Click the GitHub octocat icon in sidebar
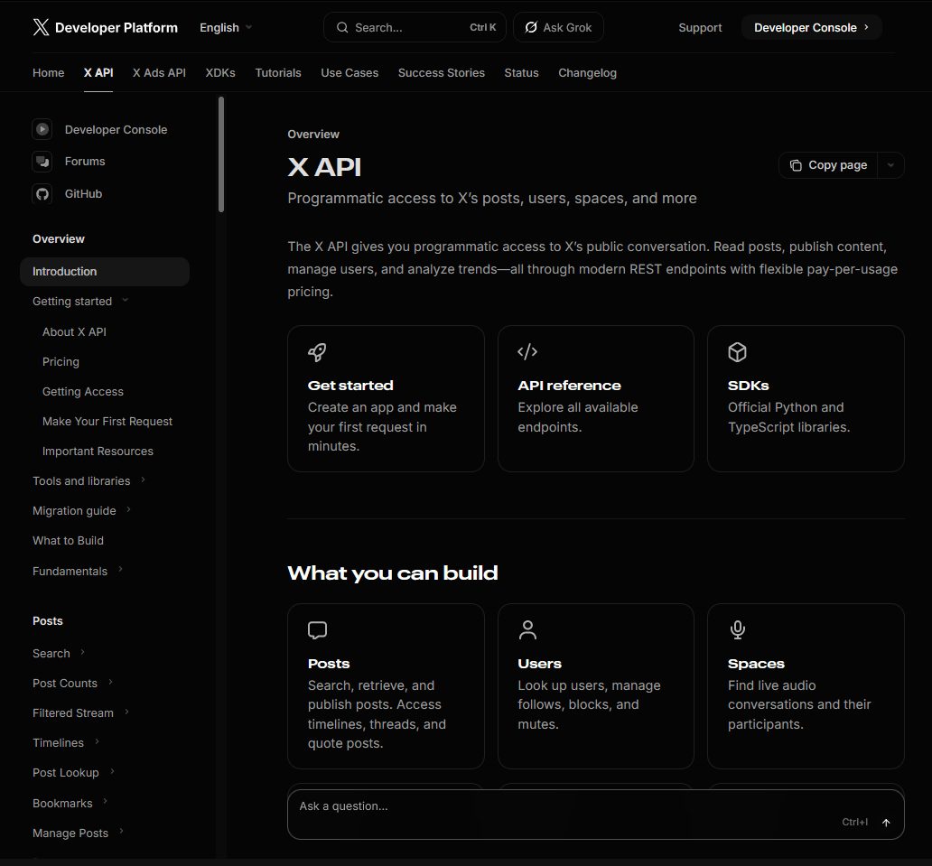932x866 pixels. click(x=42, y=194)
